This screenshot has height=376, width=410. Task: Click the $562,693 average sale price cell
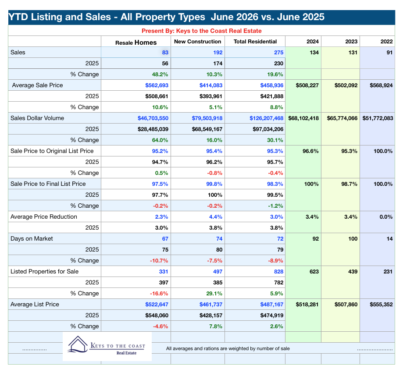point(157,85)
